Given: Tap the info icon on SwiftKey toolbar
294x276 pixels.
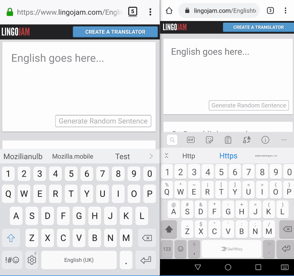Looking at the screenshot, I should click(x=265, y=139).
